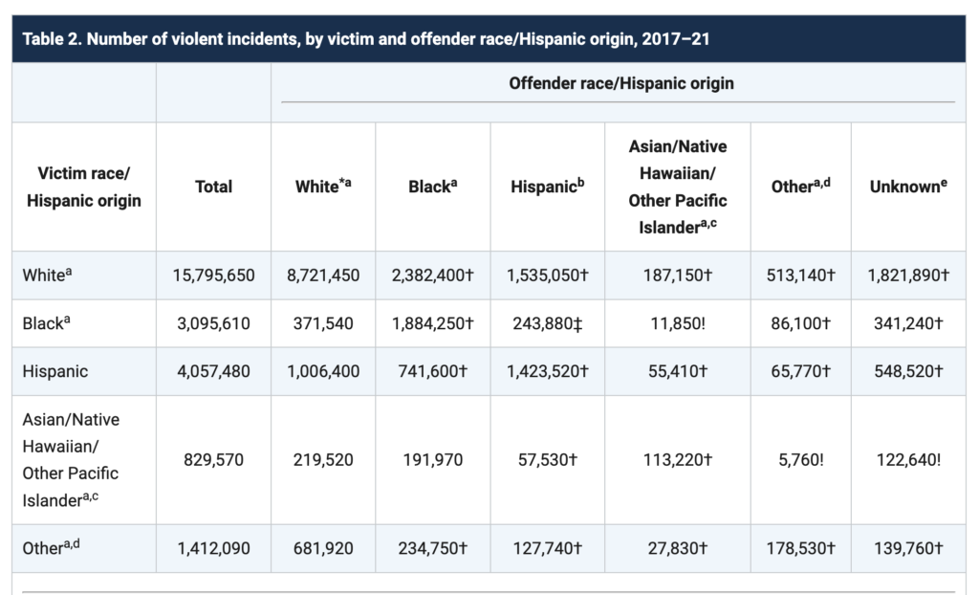979x595 pixels.
Task: Click the cell value 11,850!
Action: point(678,323)
